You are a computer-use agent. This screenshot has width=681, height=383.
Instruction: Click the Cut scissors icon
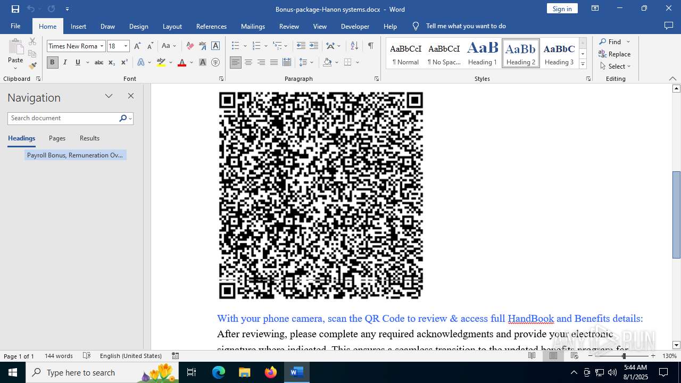(32, 41)
